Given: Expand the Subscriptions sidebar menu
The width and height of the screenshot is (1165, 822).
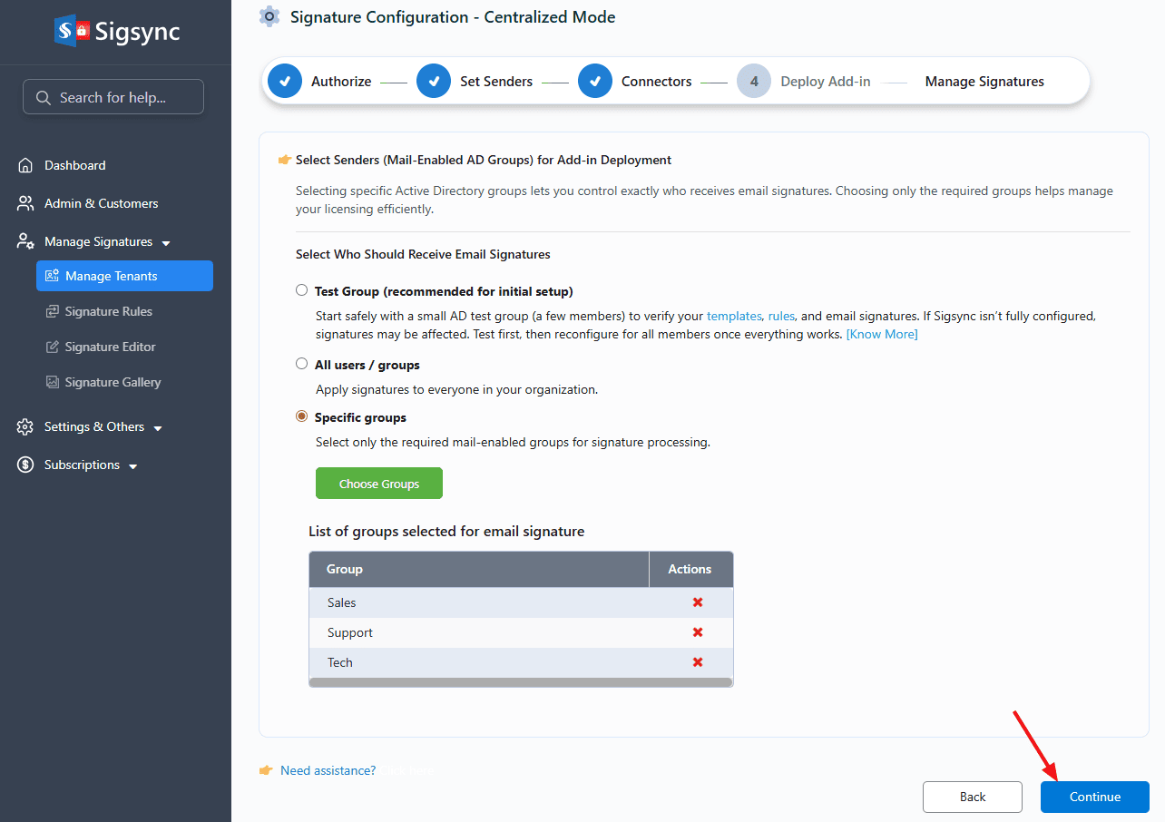Looking at the screenshot, I should [133, 466].
